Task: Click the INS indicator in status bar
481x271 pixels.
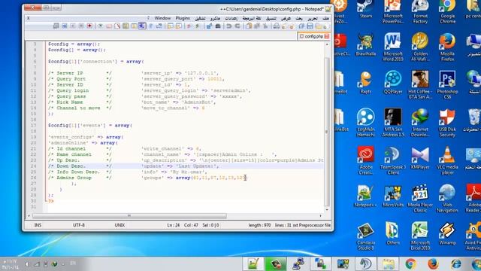Action: (x=38, y=225)
